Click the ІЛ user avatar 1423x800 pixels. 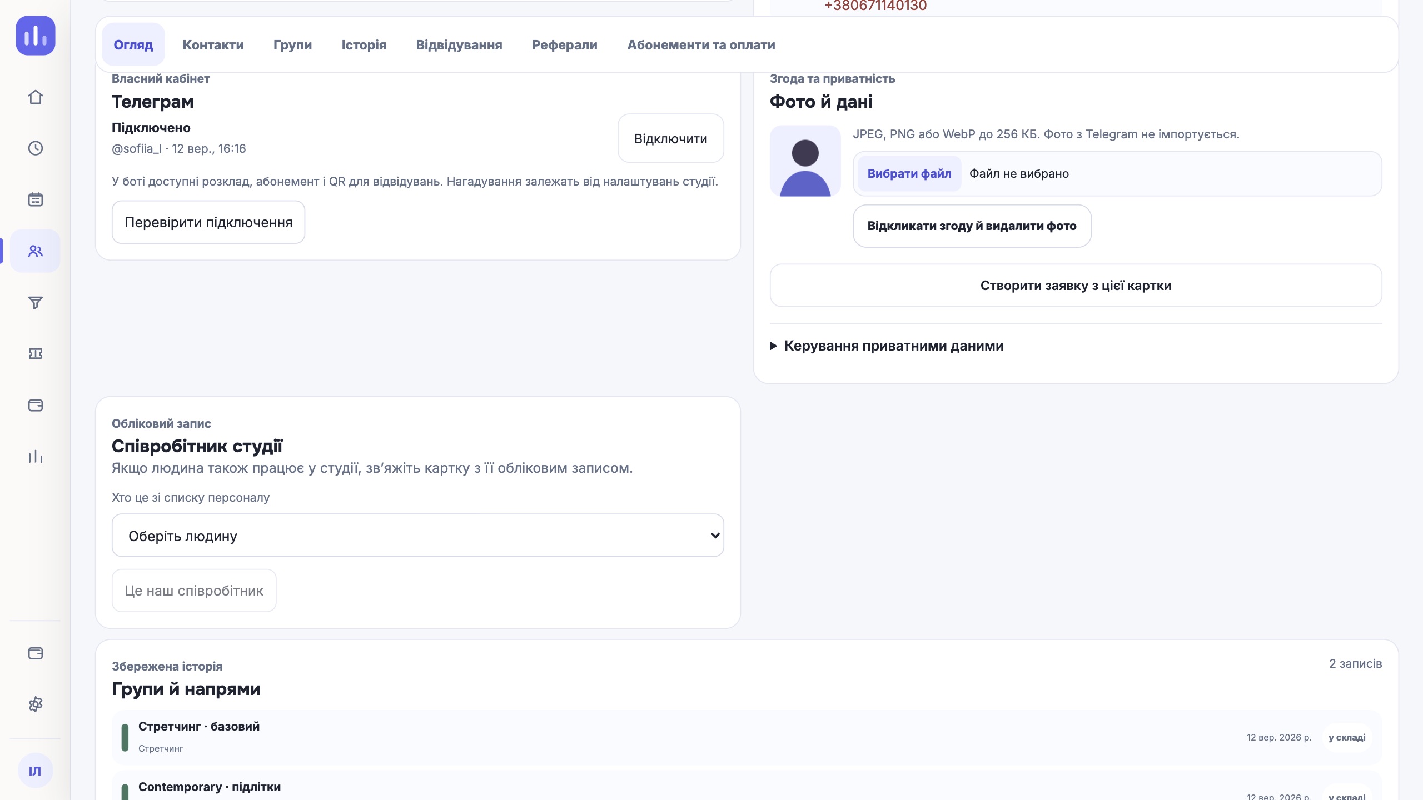point(35,771)
